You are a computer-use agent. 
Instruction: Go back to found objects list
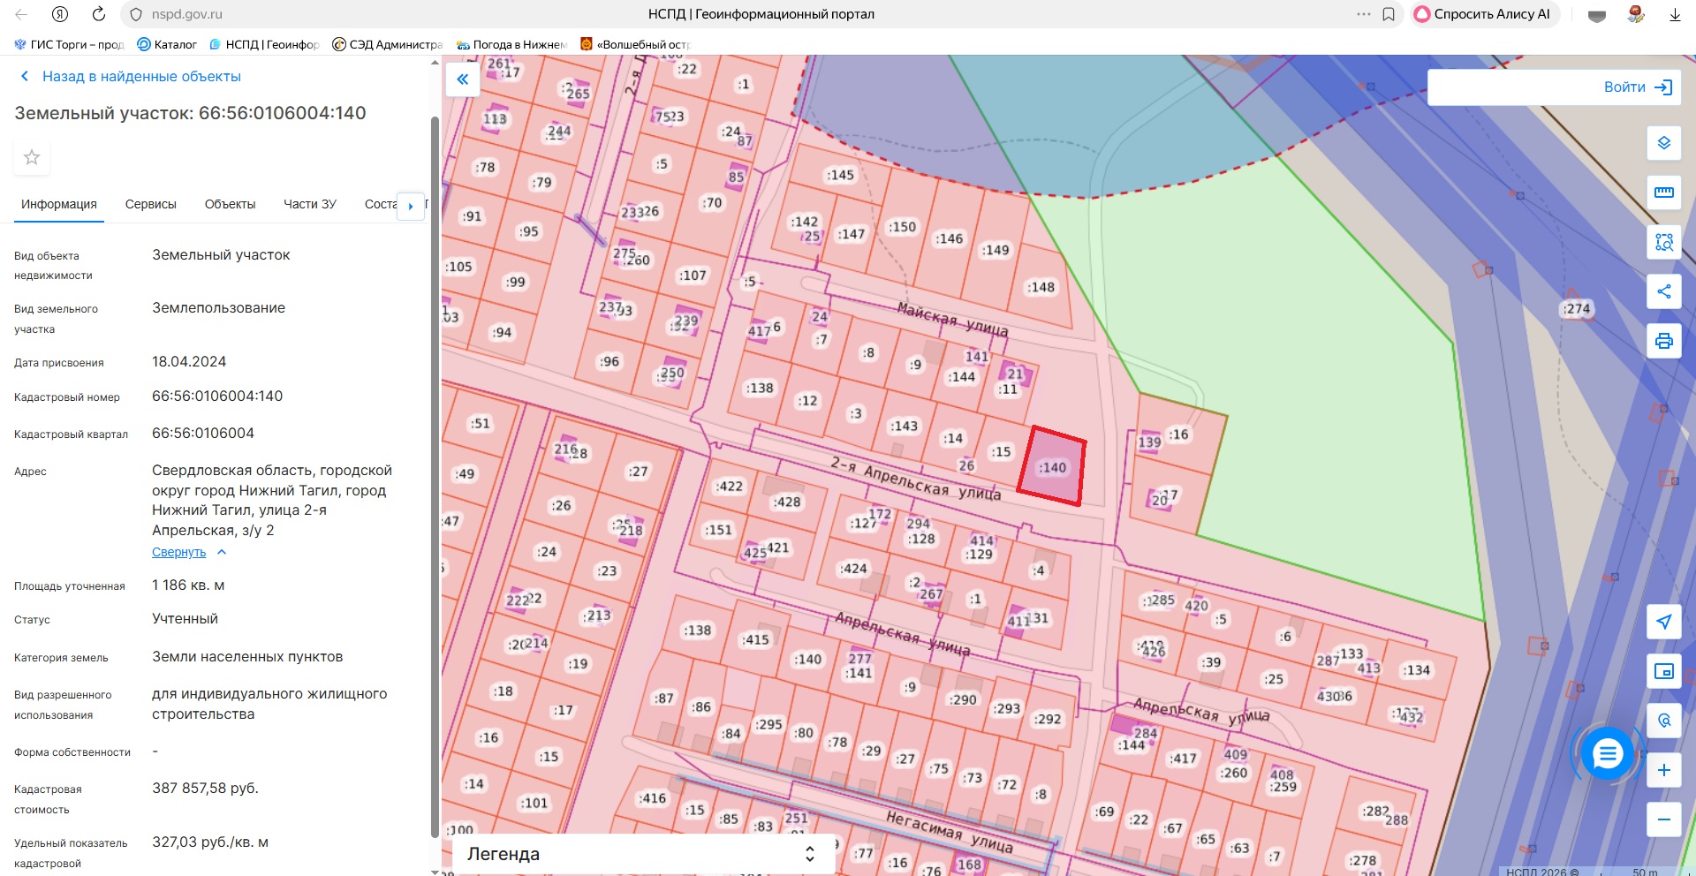[141, 77]
